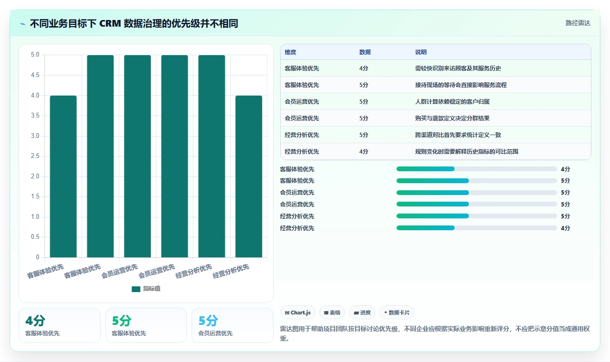Viewport: 610px width, 362px height.
Task: Click the y-axis label 4.5
Action: [35, 75]
